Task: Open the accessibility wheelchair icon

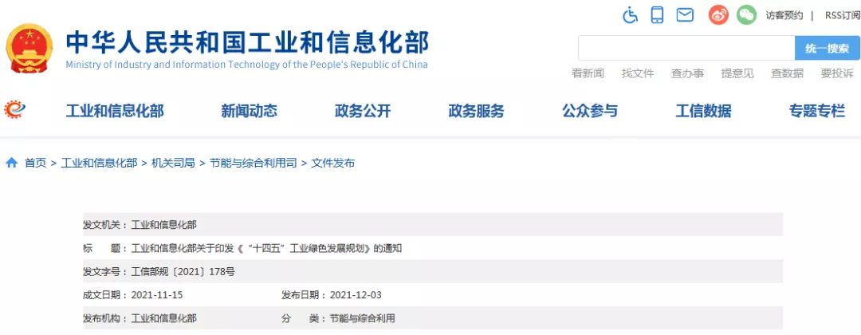Action: coord(631,15)
